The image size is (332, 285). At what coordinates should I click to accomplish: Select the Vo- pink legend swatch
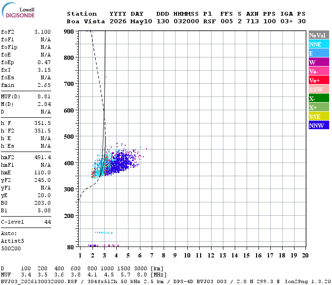point(319,71)
